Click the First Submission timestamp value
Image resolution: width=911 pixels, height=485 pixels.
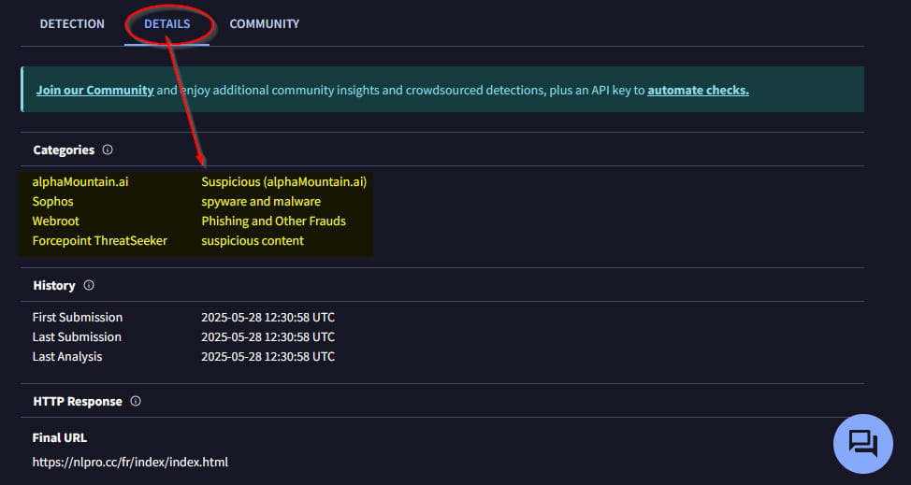click(268, 318)
